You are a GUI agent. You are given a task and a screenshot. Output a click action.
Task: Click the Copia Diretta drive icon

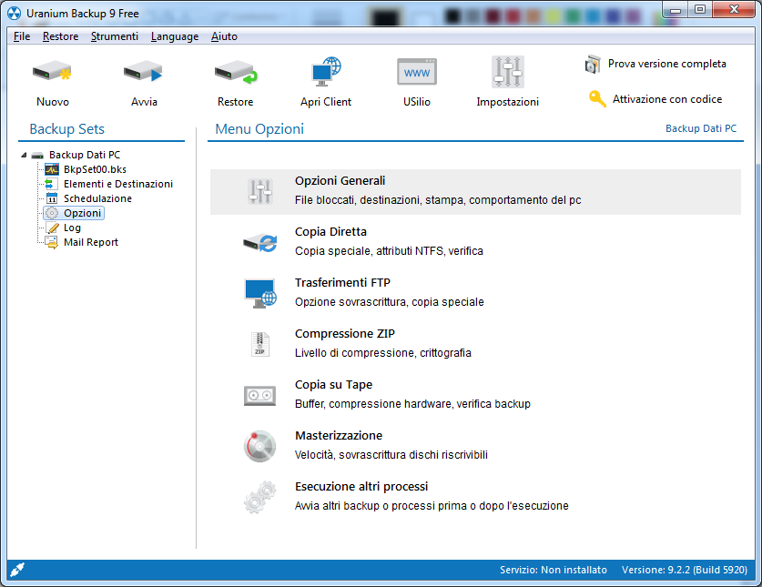pyautogui.click(x=260, y=242)
